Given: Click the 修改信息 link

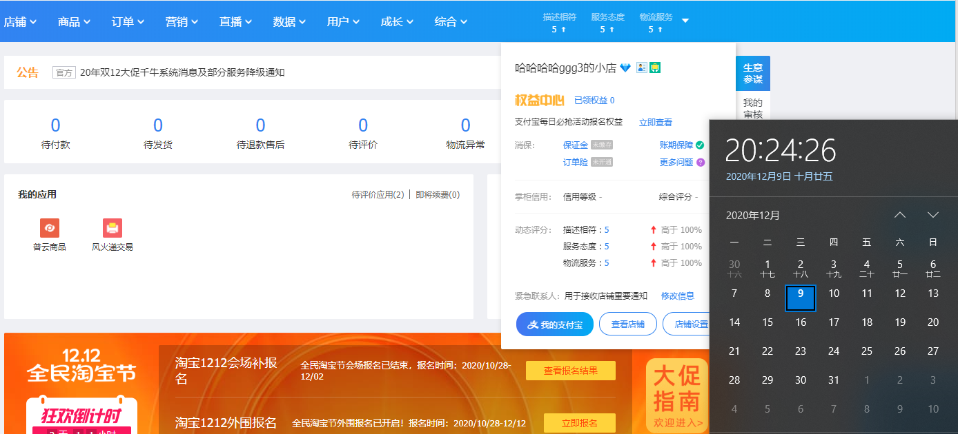Looking at the screenshot, I should point(678,296).
